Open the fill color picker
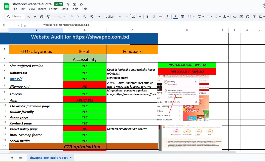This screenshot has width=265, height=162. [175, 16]
